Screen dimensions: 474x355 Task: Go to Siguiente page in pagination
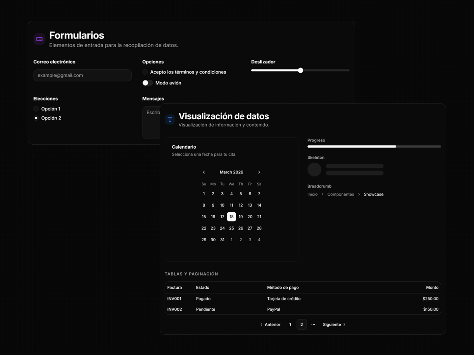click(x=334, y=324)
